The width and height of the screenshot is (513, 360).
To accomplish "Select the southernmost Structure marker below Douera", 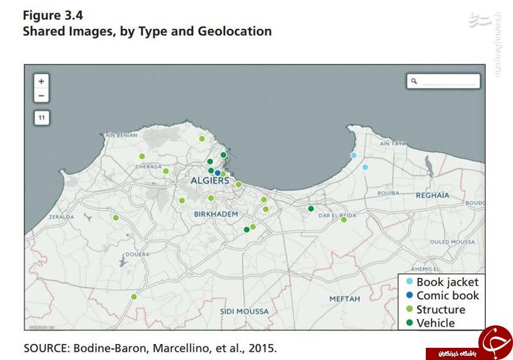I will (134, 297).
